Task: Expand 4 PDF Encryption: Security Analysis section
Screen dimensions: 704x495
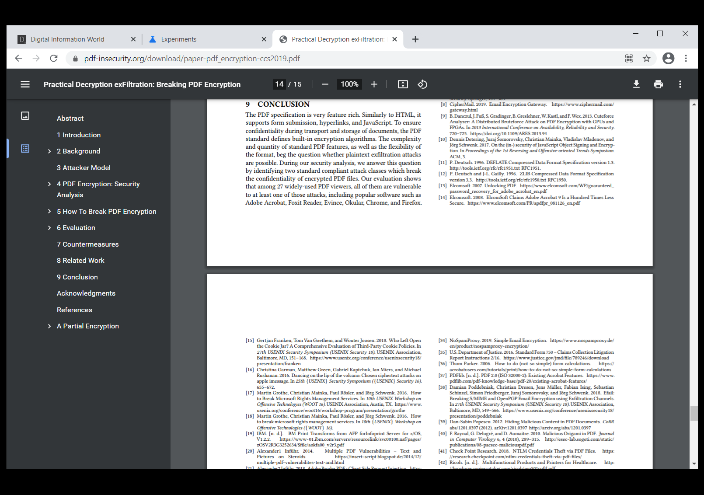Action: (x=49, y=184)
